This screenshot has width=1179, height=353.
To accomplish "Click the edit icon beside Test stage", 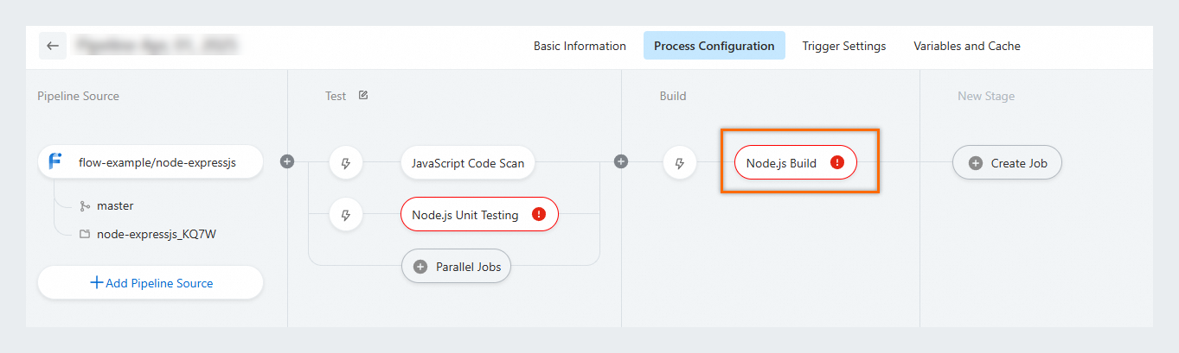I will (x=363, y=96).
